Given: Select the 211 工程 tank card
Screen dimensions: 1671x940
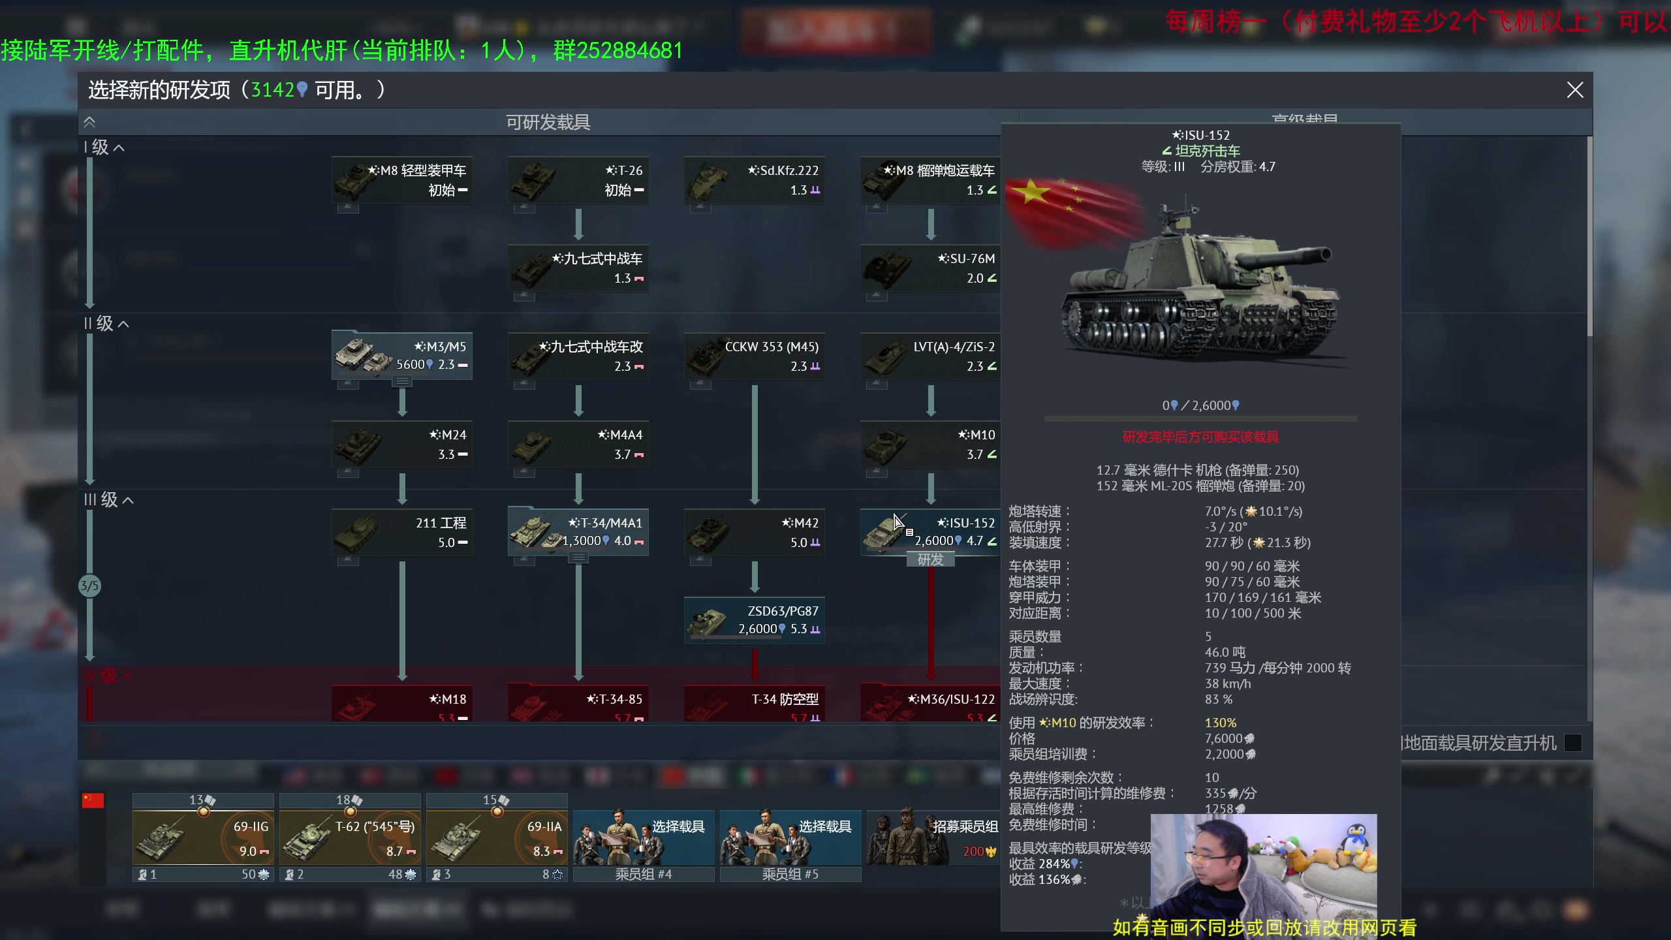Looking at the screenshot, I should click(402, 533).
